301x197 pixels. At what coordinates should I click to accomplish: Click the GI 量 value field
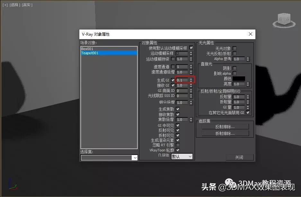click(x=239, y=107)
